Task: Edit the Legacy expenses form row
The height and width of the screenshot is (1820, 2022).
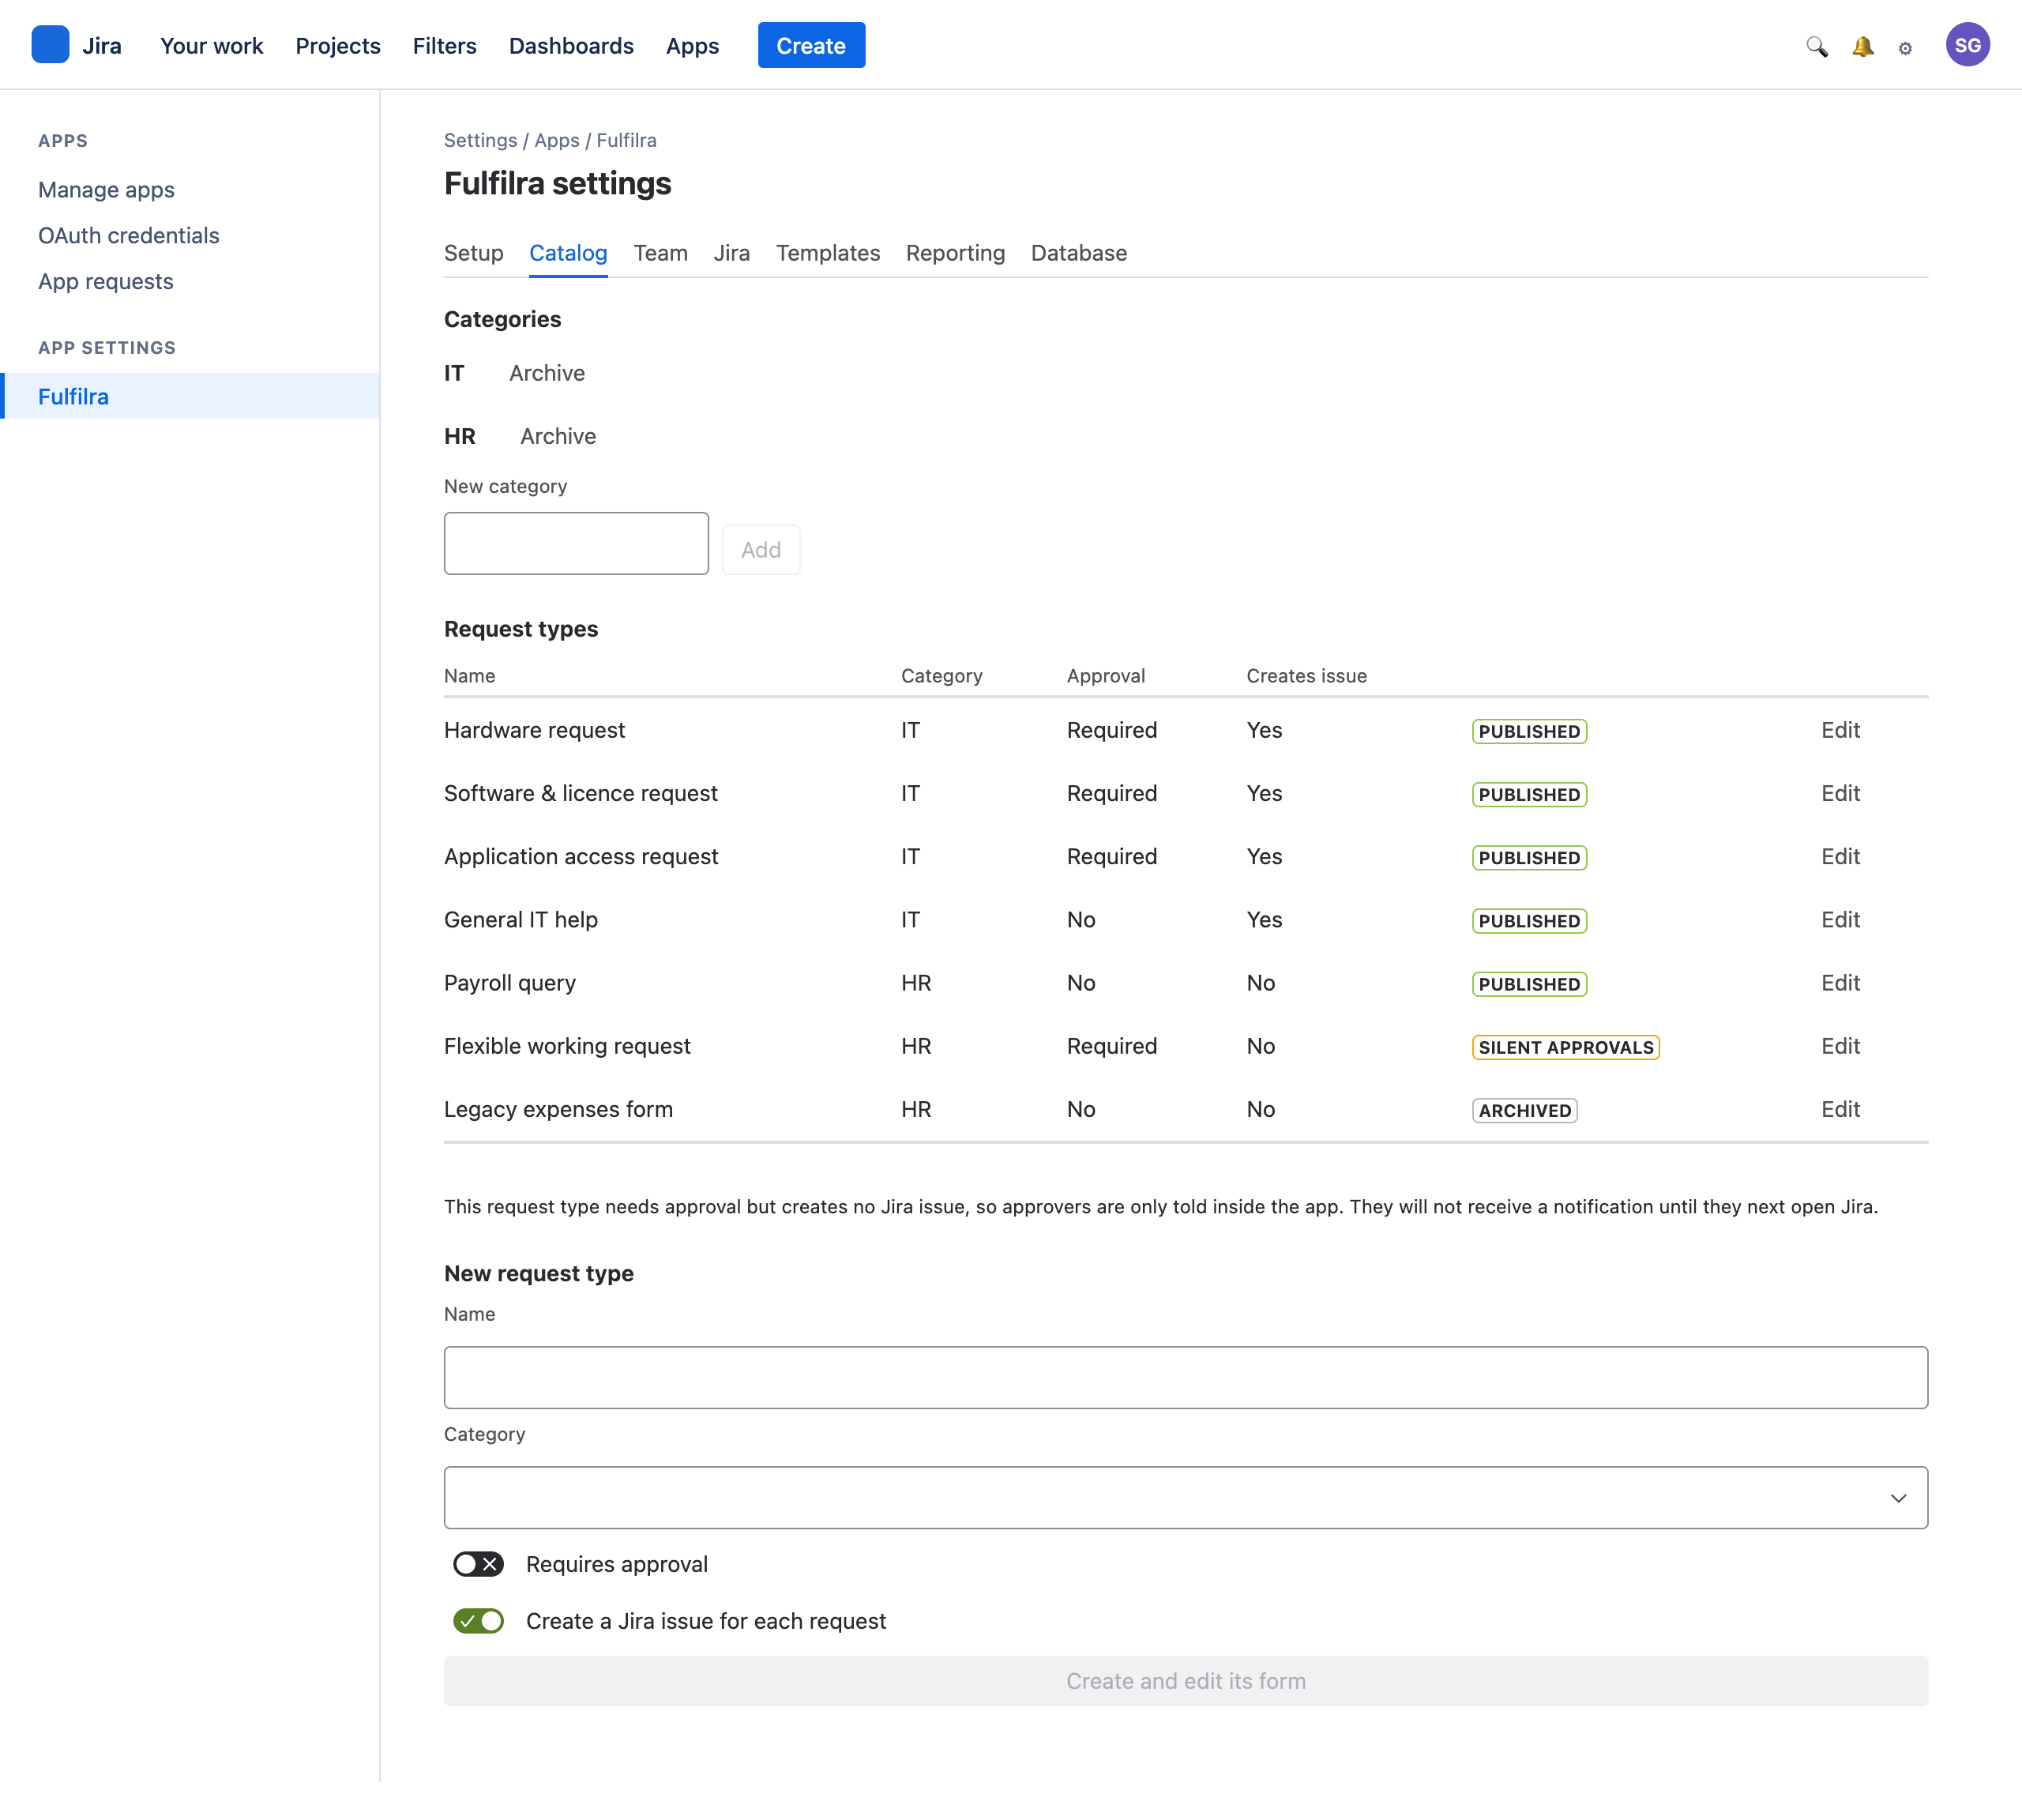Action: pyautogui.click(x=1840, y=1109)
